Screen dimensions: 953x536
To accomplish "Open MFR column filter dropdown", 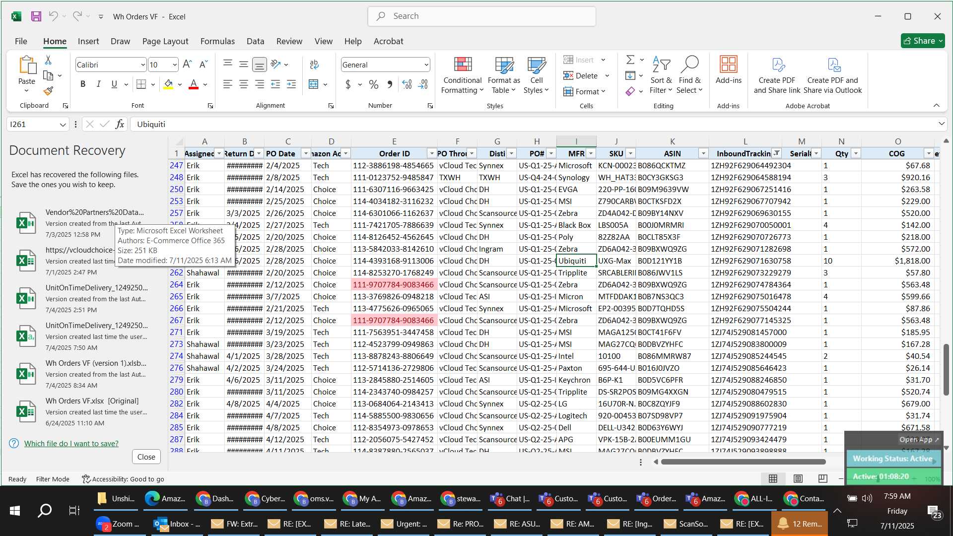I will (591, 153).
